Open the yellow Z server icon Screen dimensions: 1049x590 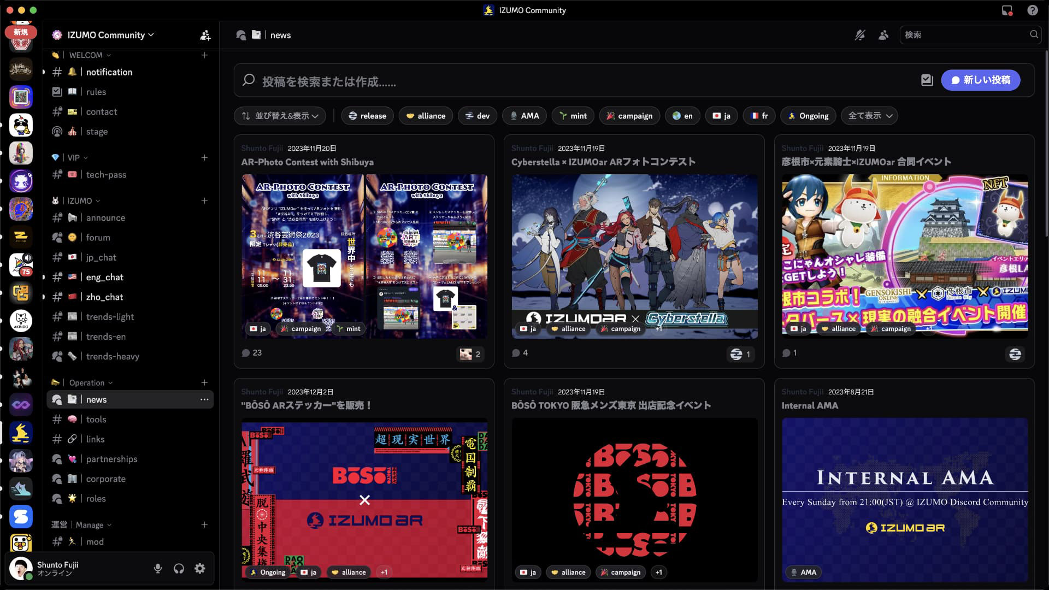pyautogui.click(x=21, y=237)
